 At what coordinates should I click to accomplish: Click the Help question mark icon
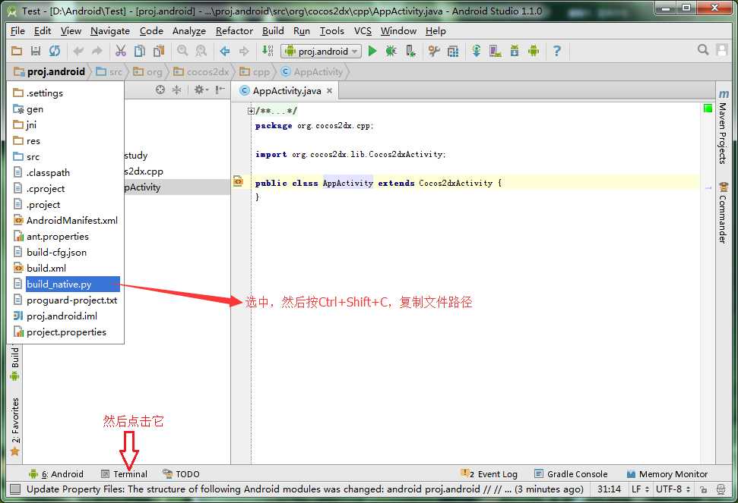pyautogui.click(x=557, y=51)
